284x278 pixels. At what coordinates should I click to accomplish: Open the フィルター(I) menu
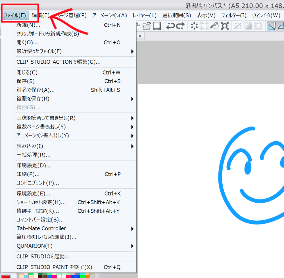point(234,15)
